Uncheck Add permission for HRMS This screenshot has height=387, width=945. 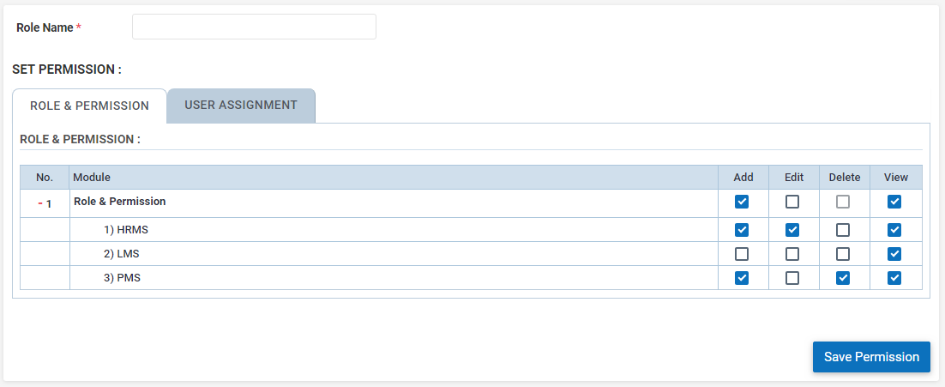(742, 230)
